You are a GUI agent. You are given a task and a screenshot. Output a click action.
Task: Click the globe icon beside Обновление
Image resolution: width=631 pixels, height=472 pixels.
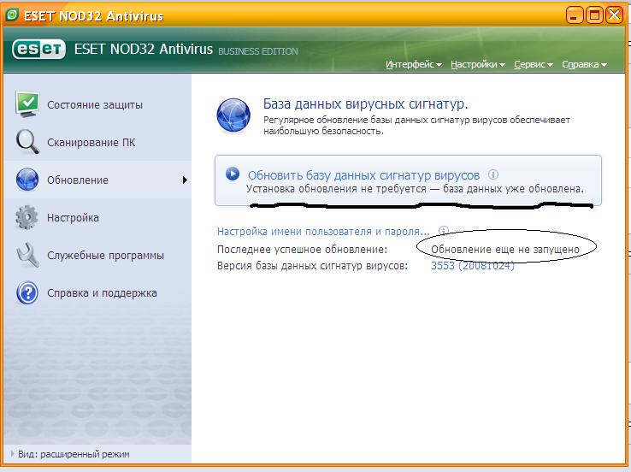[27, 180]
